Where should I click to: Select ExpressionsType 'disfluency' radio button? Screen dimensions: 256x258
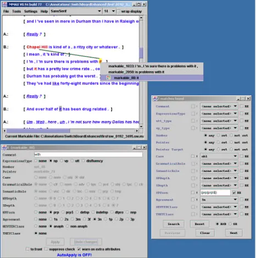pos(84,160)
